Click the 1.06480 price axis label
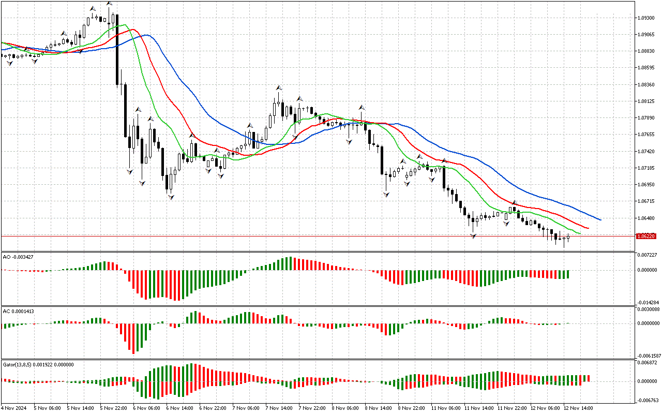The width and height of the screenshot is (662, 414). point(647,218)
